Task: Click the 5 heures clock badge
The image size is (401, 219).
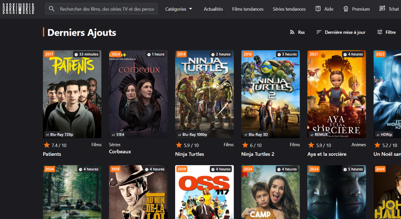Action: click(x=353, y=169)
